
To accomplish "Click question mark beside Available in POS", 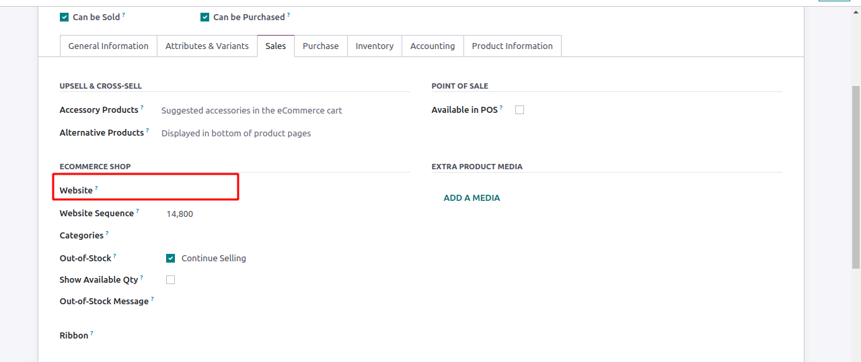I will 501,107.
